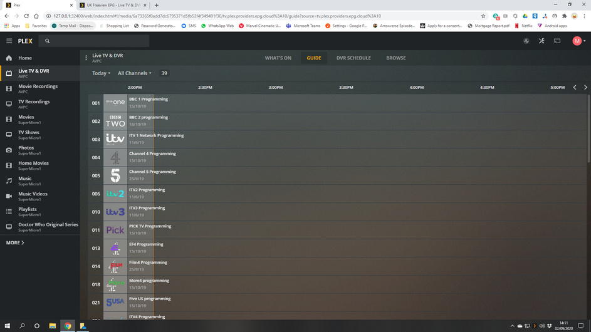The width and height of the screenshot is (591, 332).
Task: Open Photos library
Action: click(40, 150)
